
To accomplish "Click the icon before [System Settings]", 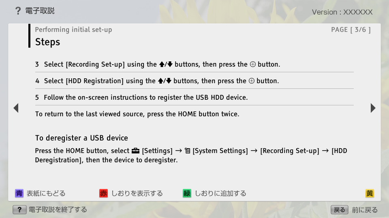I will click(x=187, y=151).
